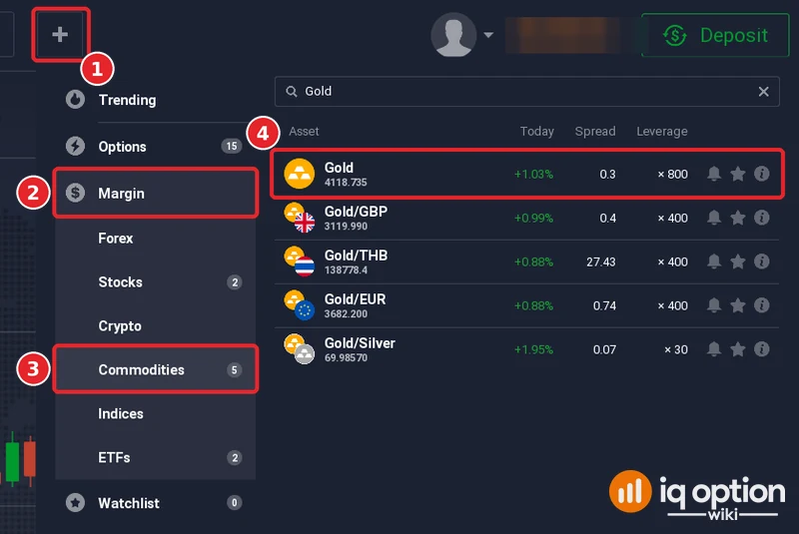Sort by the Leverage column header
Image resolution: width=799 pixels, height=534 pixels.
(x=662, y=132)
